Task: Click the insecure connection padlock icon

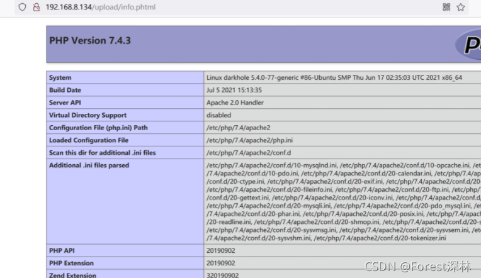Action: (x=36, y=7)
